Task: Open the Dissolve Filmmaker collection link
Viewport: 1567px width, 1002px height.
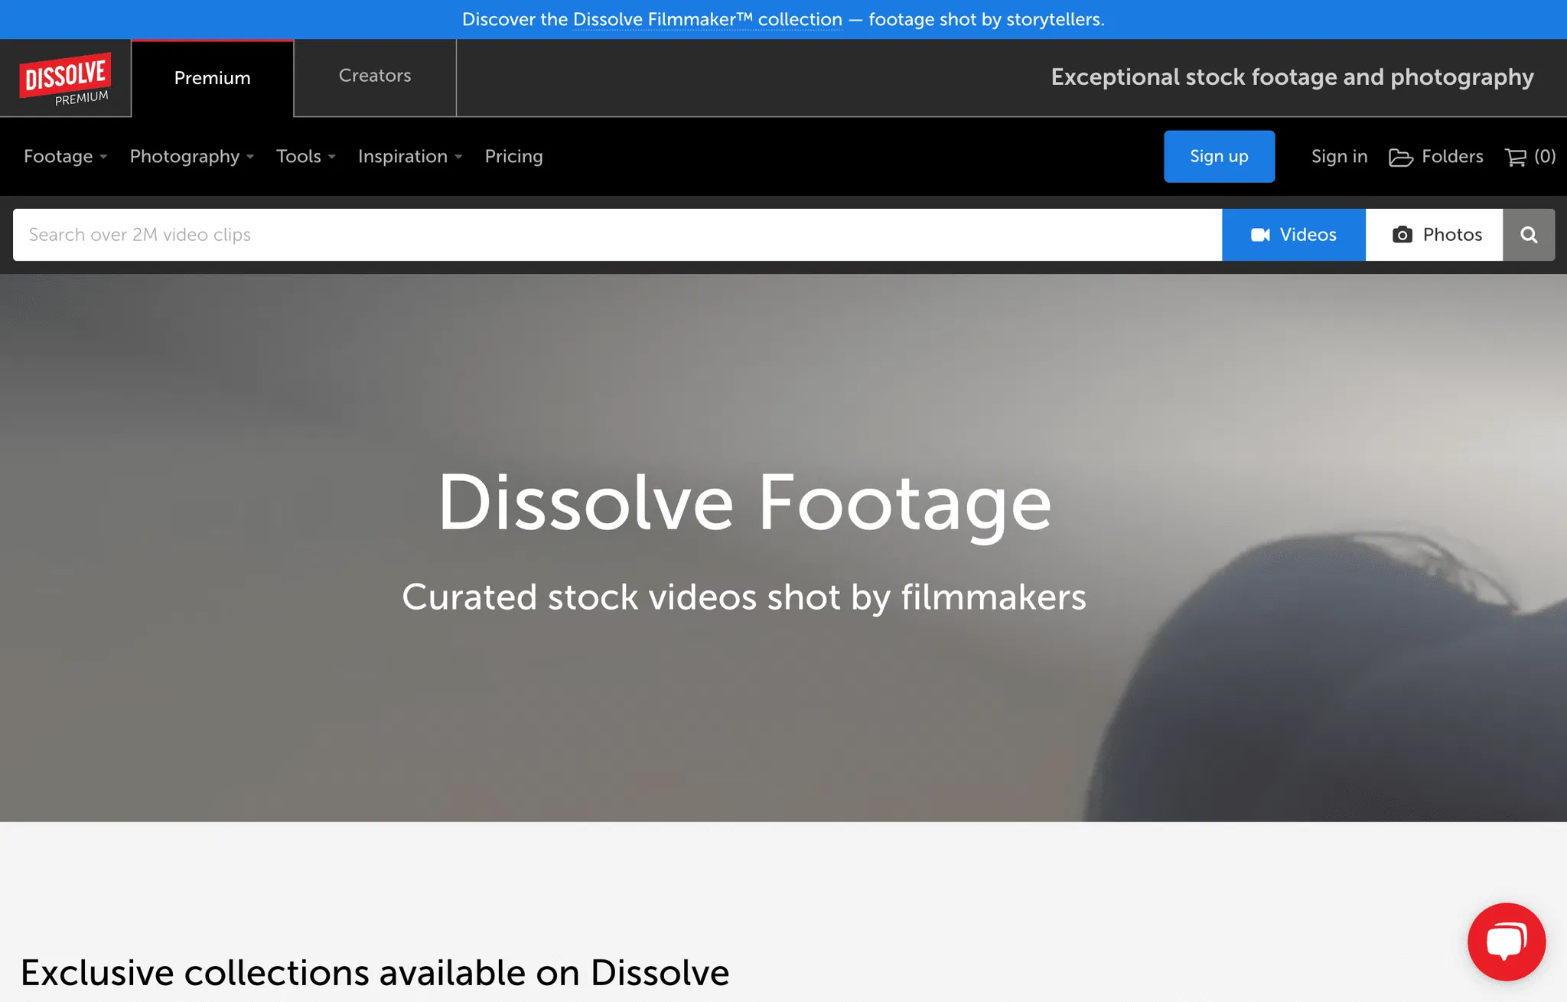Action: (x=708, y=20)
